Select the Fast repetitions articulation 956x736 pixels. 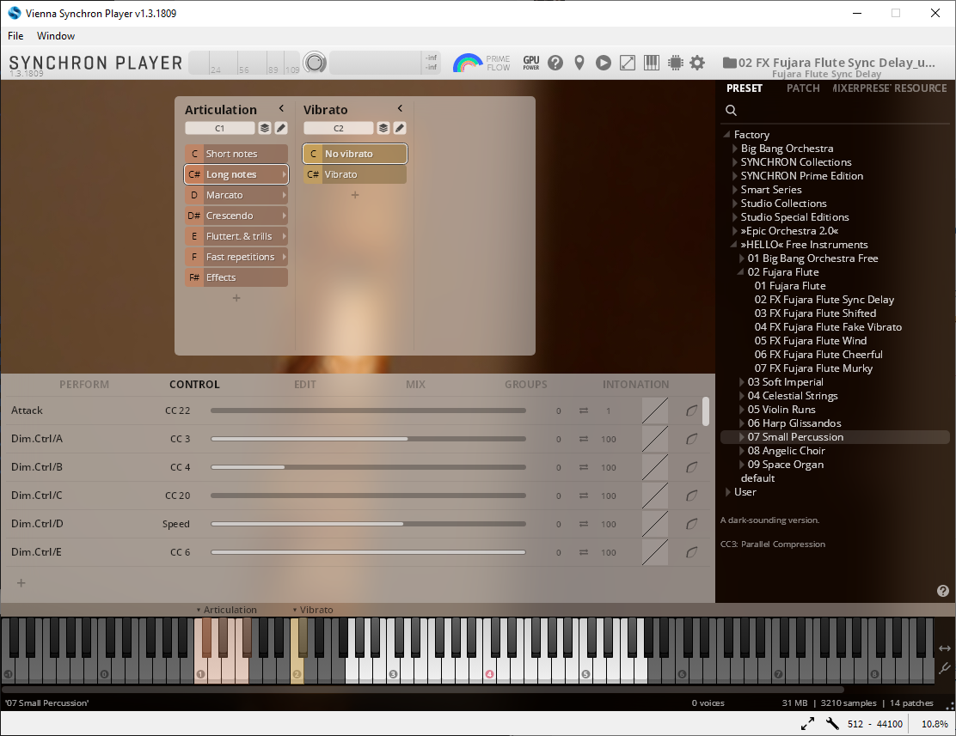tap(236, 257)
